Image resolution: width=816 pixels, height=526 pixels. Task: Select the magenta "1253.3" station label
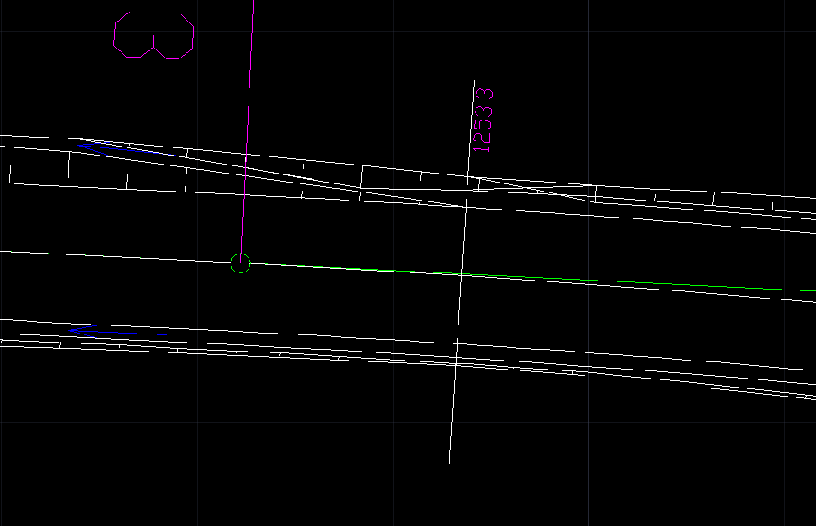[x=482, y=120]
